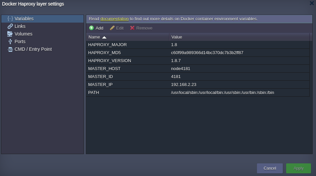Switch to the Ports section
The image size is (316, 176).
[x=42, y=42]
